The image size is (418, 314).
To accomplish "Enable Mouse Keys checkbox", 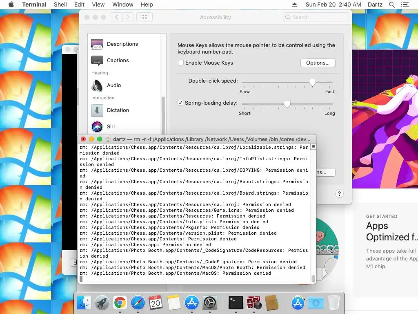I will pyautogui.click(x=181, y=63).
